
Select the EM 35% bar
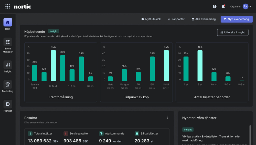coord(152,69)
